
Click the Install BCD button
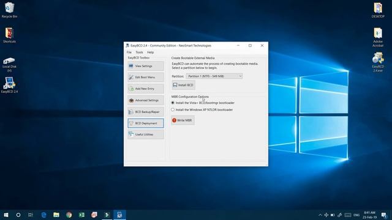tap(184, 85)
